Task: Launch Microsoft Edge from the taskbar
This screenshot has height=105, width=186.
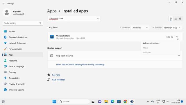Action: [112, 101]
